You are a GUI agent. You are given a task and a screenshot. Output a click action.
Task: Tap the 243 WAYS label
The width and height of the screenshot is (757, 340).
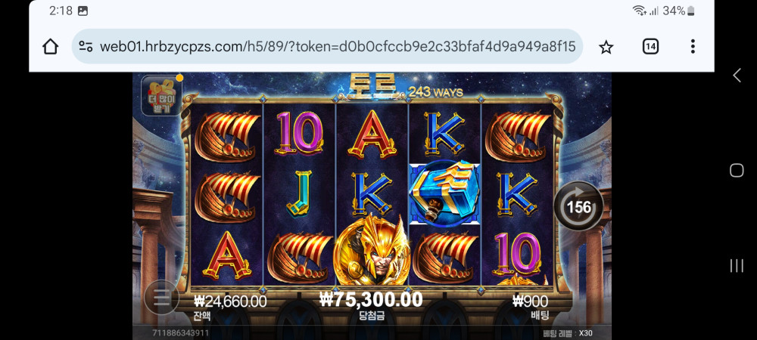click(x=436, y=92)
